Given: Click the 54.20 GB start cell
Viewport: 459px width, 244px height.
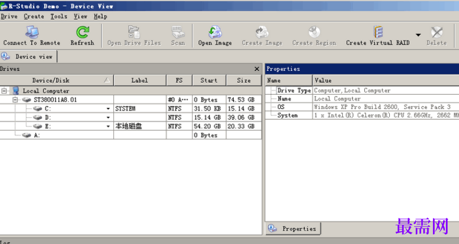Looking at the screenshot, I should click(x=209, y=126).
